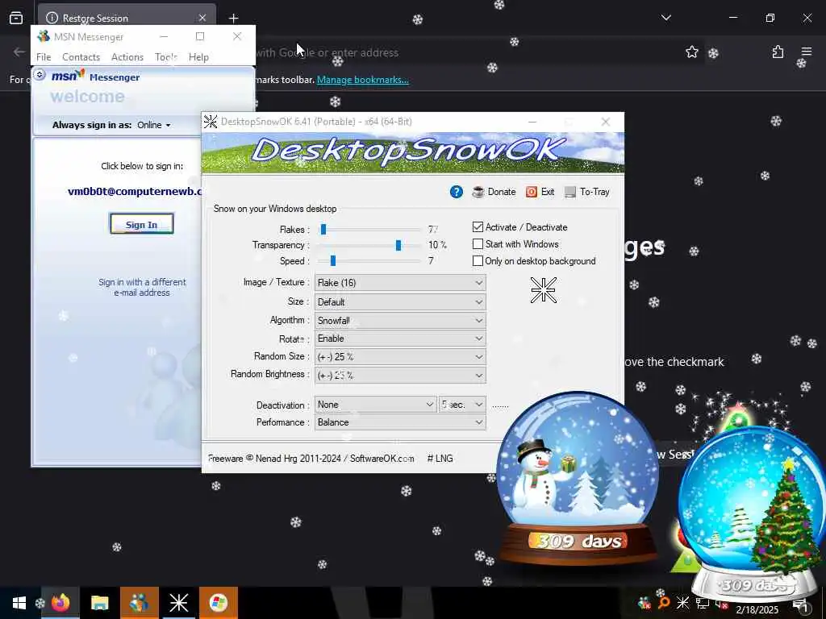
Task: Click the vm0b0t@computernewb e-mail address
Action: pos(135,191)
